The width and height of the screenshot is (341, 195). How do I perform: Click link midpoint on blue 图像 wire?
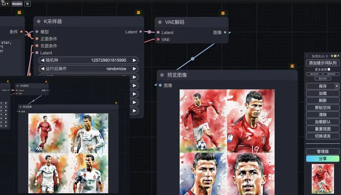coord(192,59)
